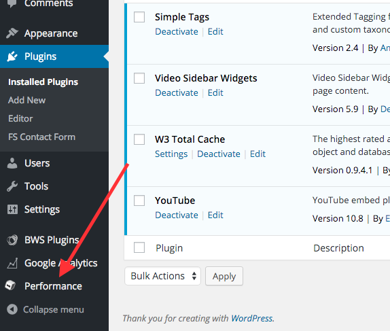
Task: Edit Video Sidebar Widgets plugin
Action: point(215,93)
